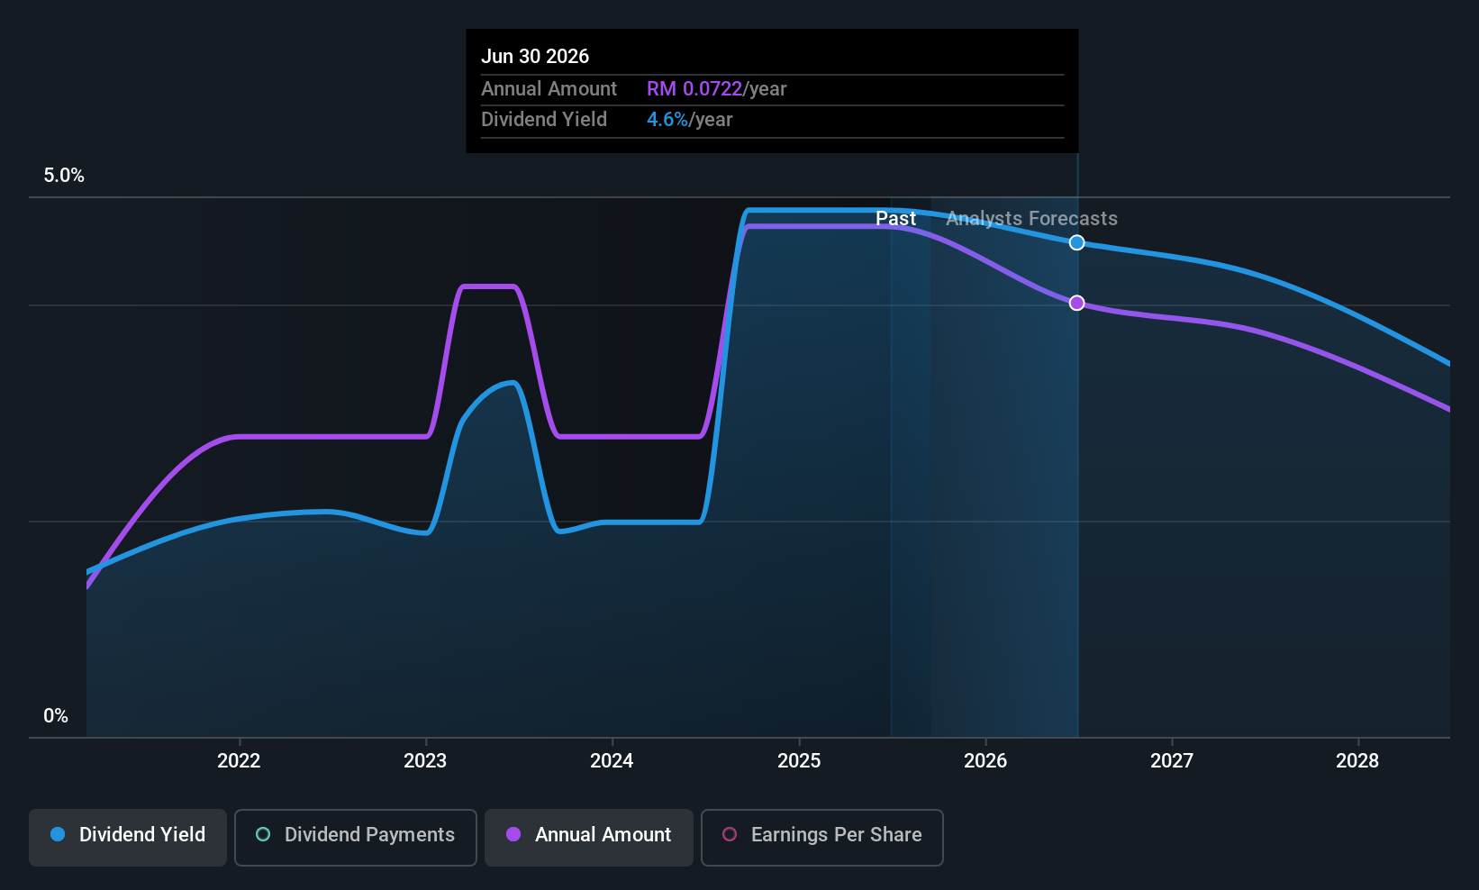Show the Earnings Per Share series
The width and height of the screenshot is (1479, 890).
tap(821, 837)
